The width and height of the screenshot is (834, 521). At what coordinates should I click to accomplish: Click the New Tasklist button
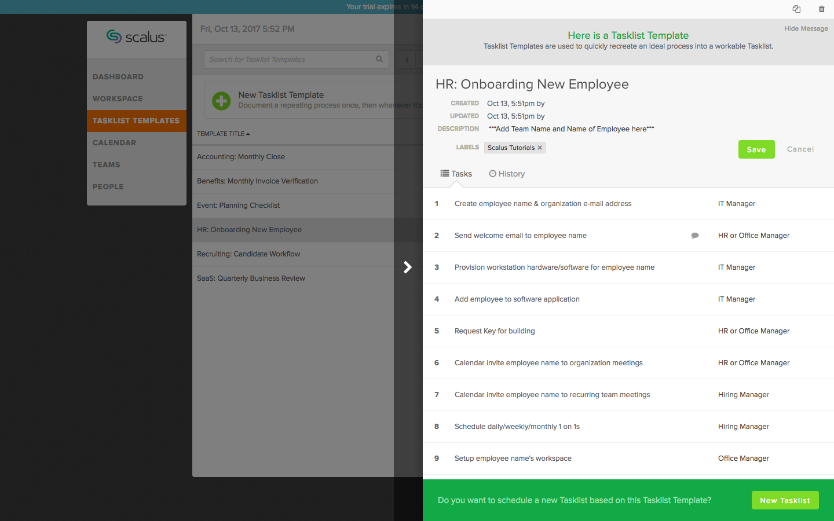[x=785, y=500]
